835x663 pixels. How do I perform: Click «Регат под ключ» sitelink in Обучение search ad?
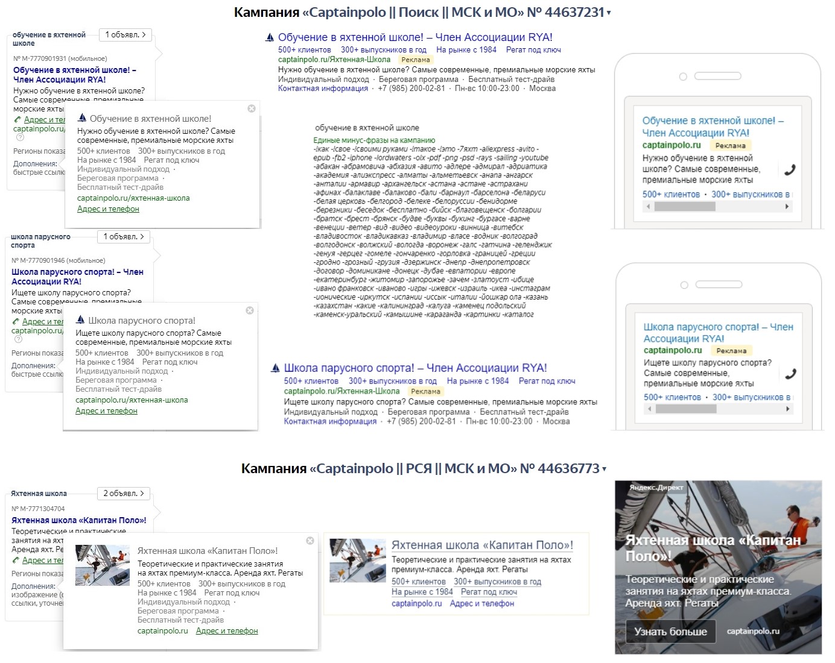tap(533, 50)
